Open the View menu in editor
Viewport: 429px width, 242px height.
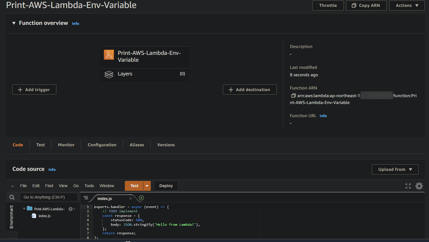click(63, 186)
